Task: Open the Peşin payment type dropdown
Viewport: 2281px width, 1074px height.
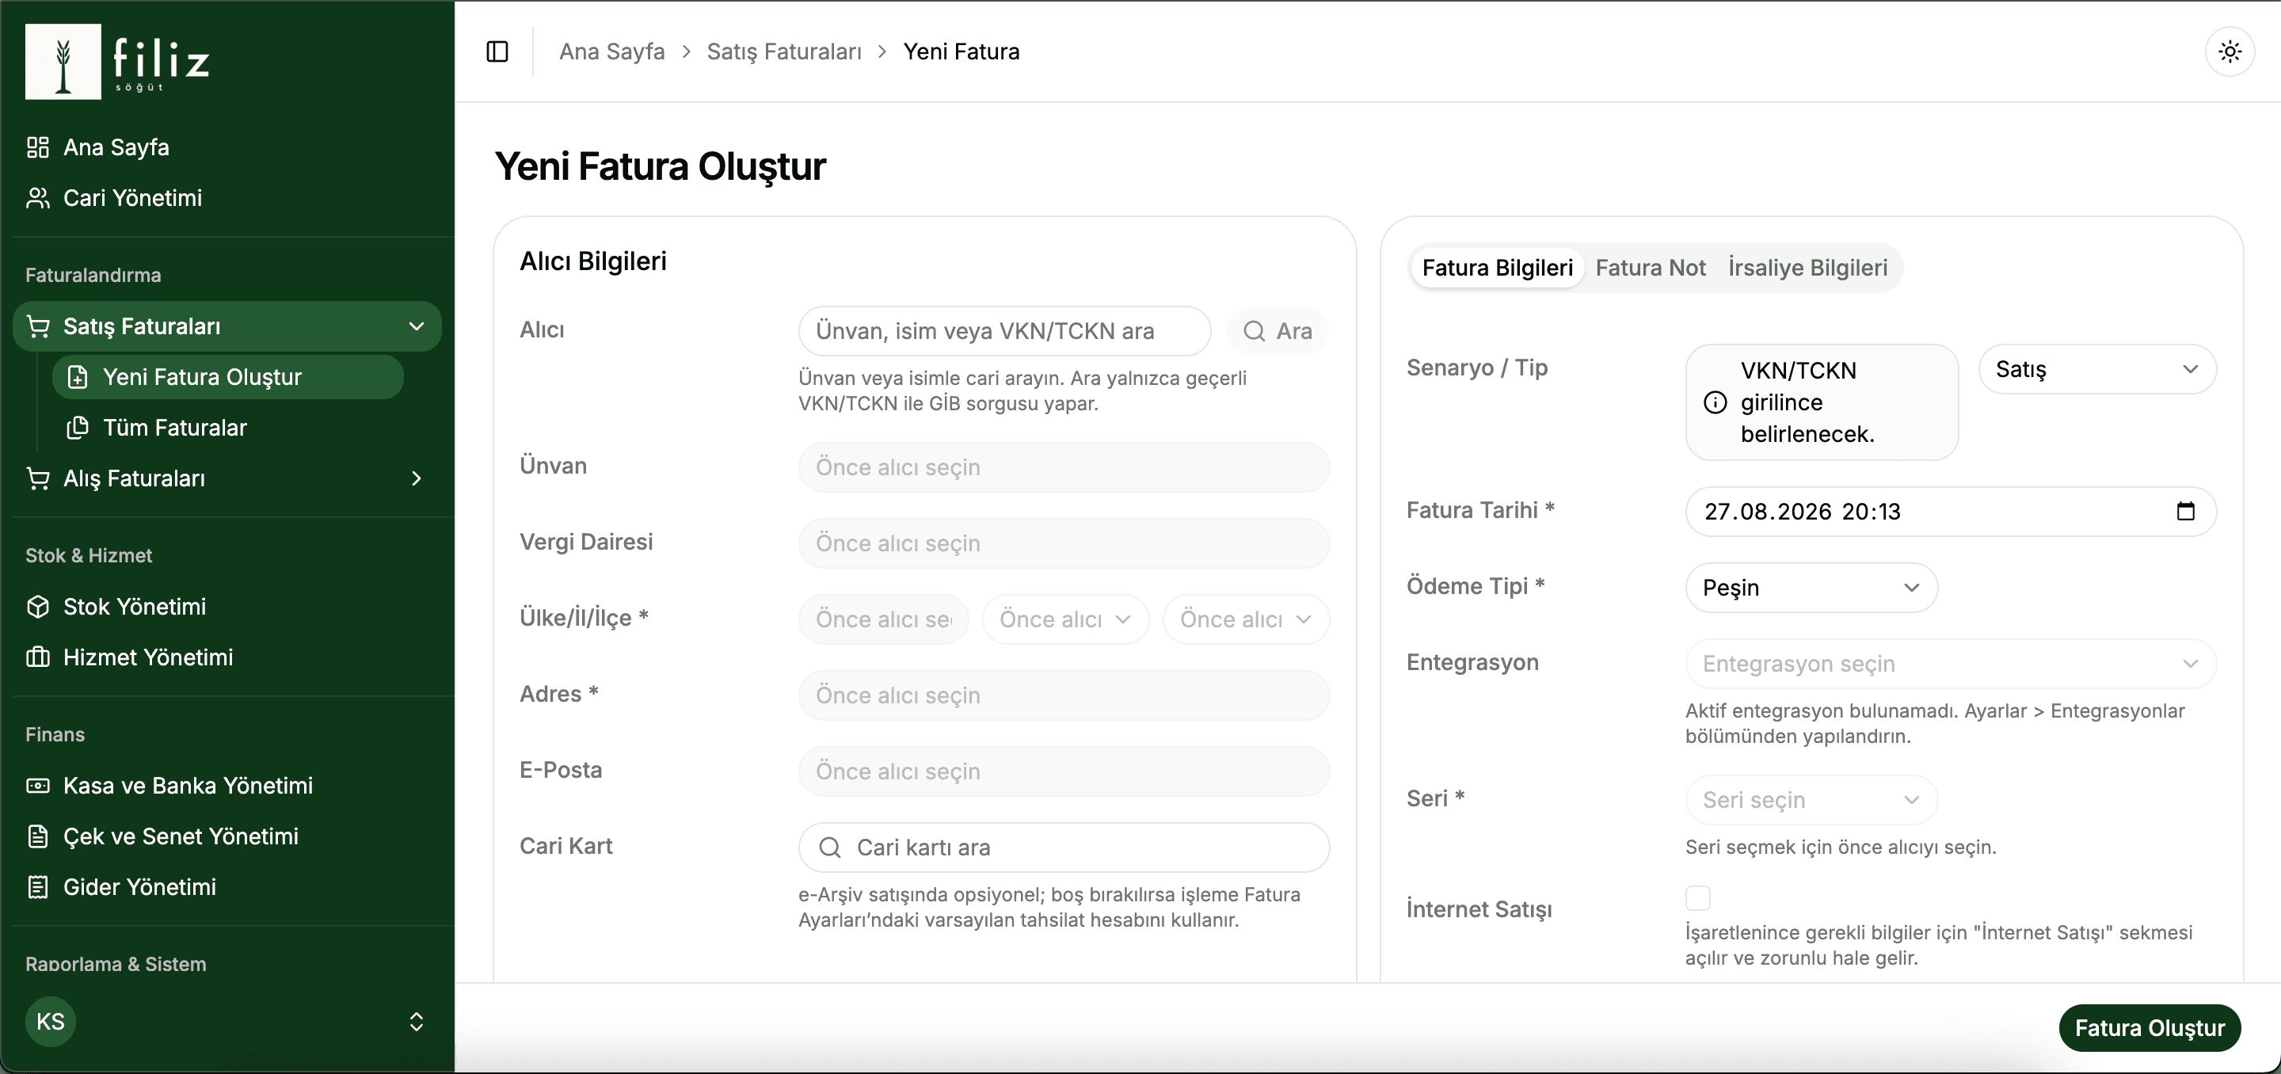Action: [x=1811, y=588]
